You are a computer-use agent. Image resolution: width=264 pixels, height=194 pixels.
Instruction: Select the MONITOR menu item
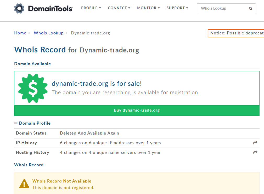(148, 8)
